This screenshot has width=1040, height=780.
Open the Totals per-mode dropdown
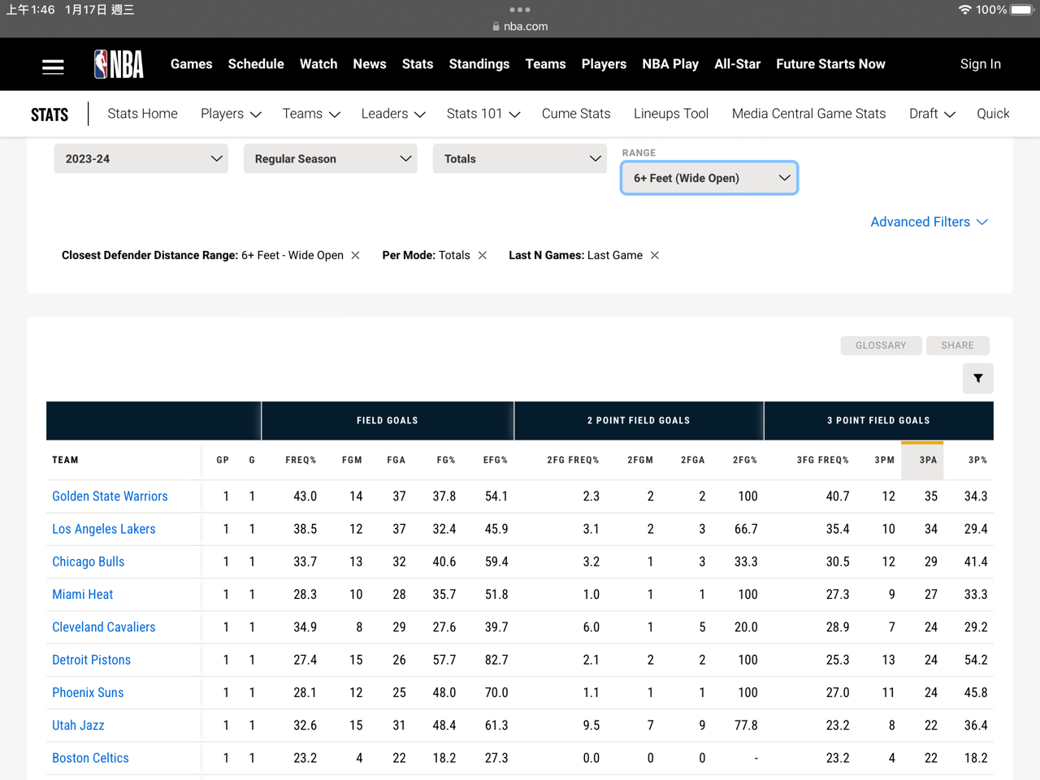coord(520,158)
